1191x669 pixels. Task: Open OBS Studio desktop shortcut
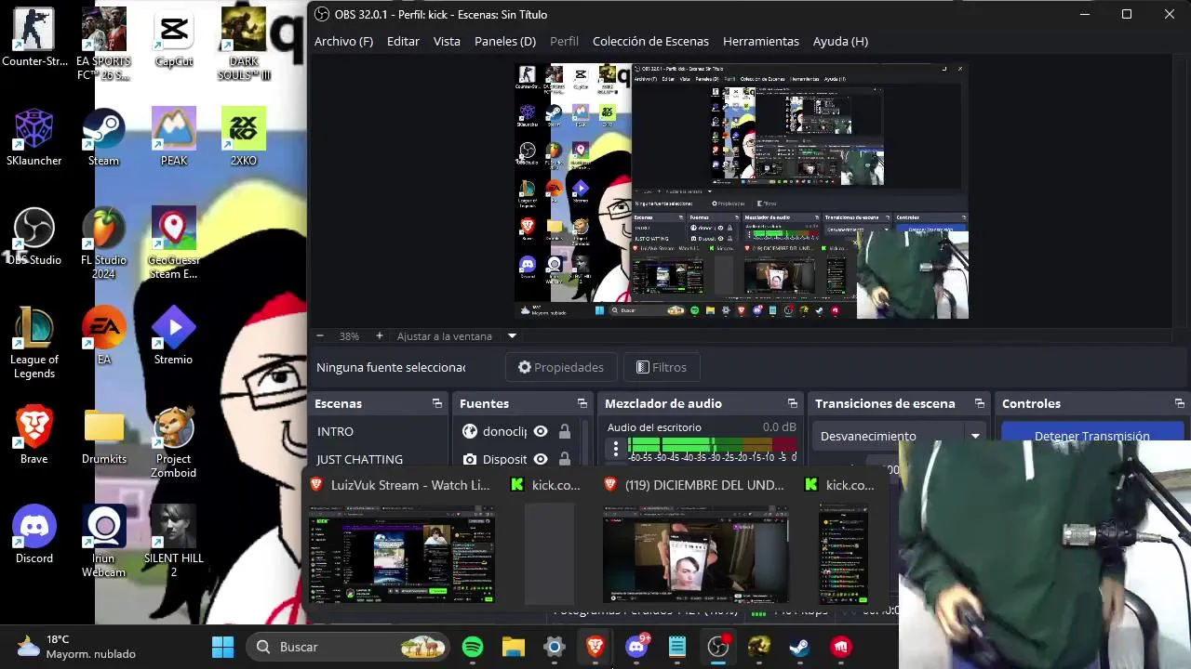click(34, 237)
